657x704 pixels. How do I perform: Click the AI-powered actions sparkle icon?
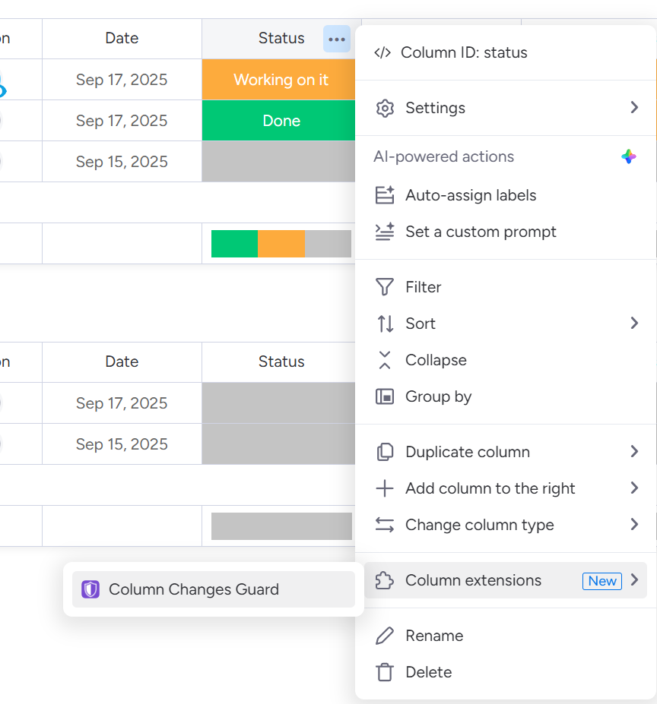pyautogui.click(x=627, y=156)
